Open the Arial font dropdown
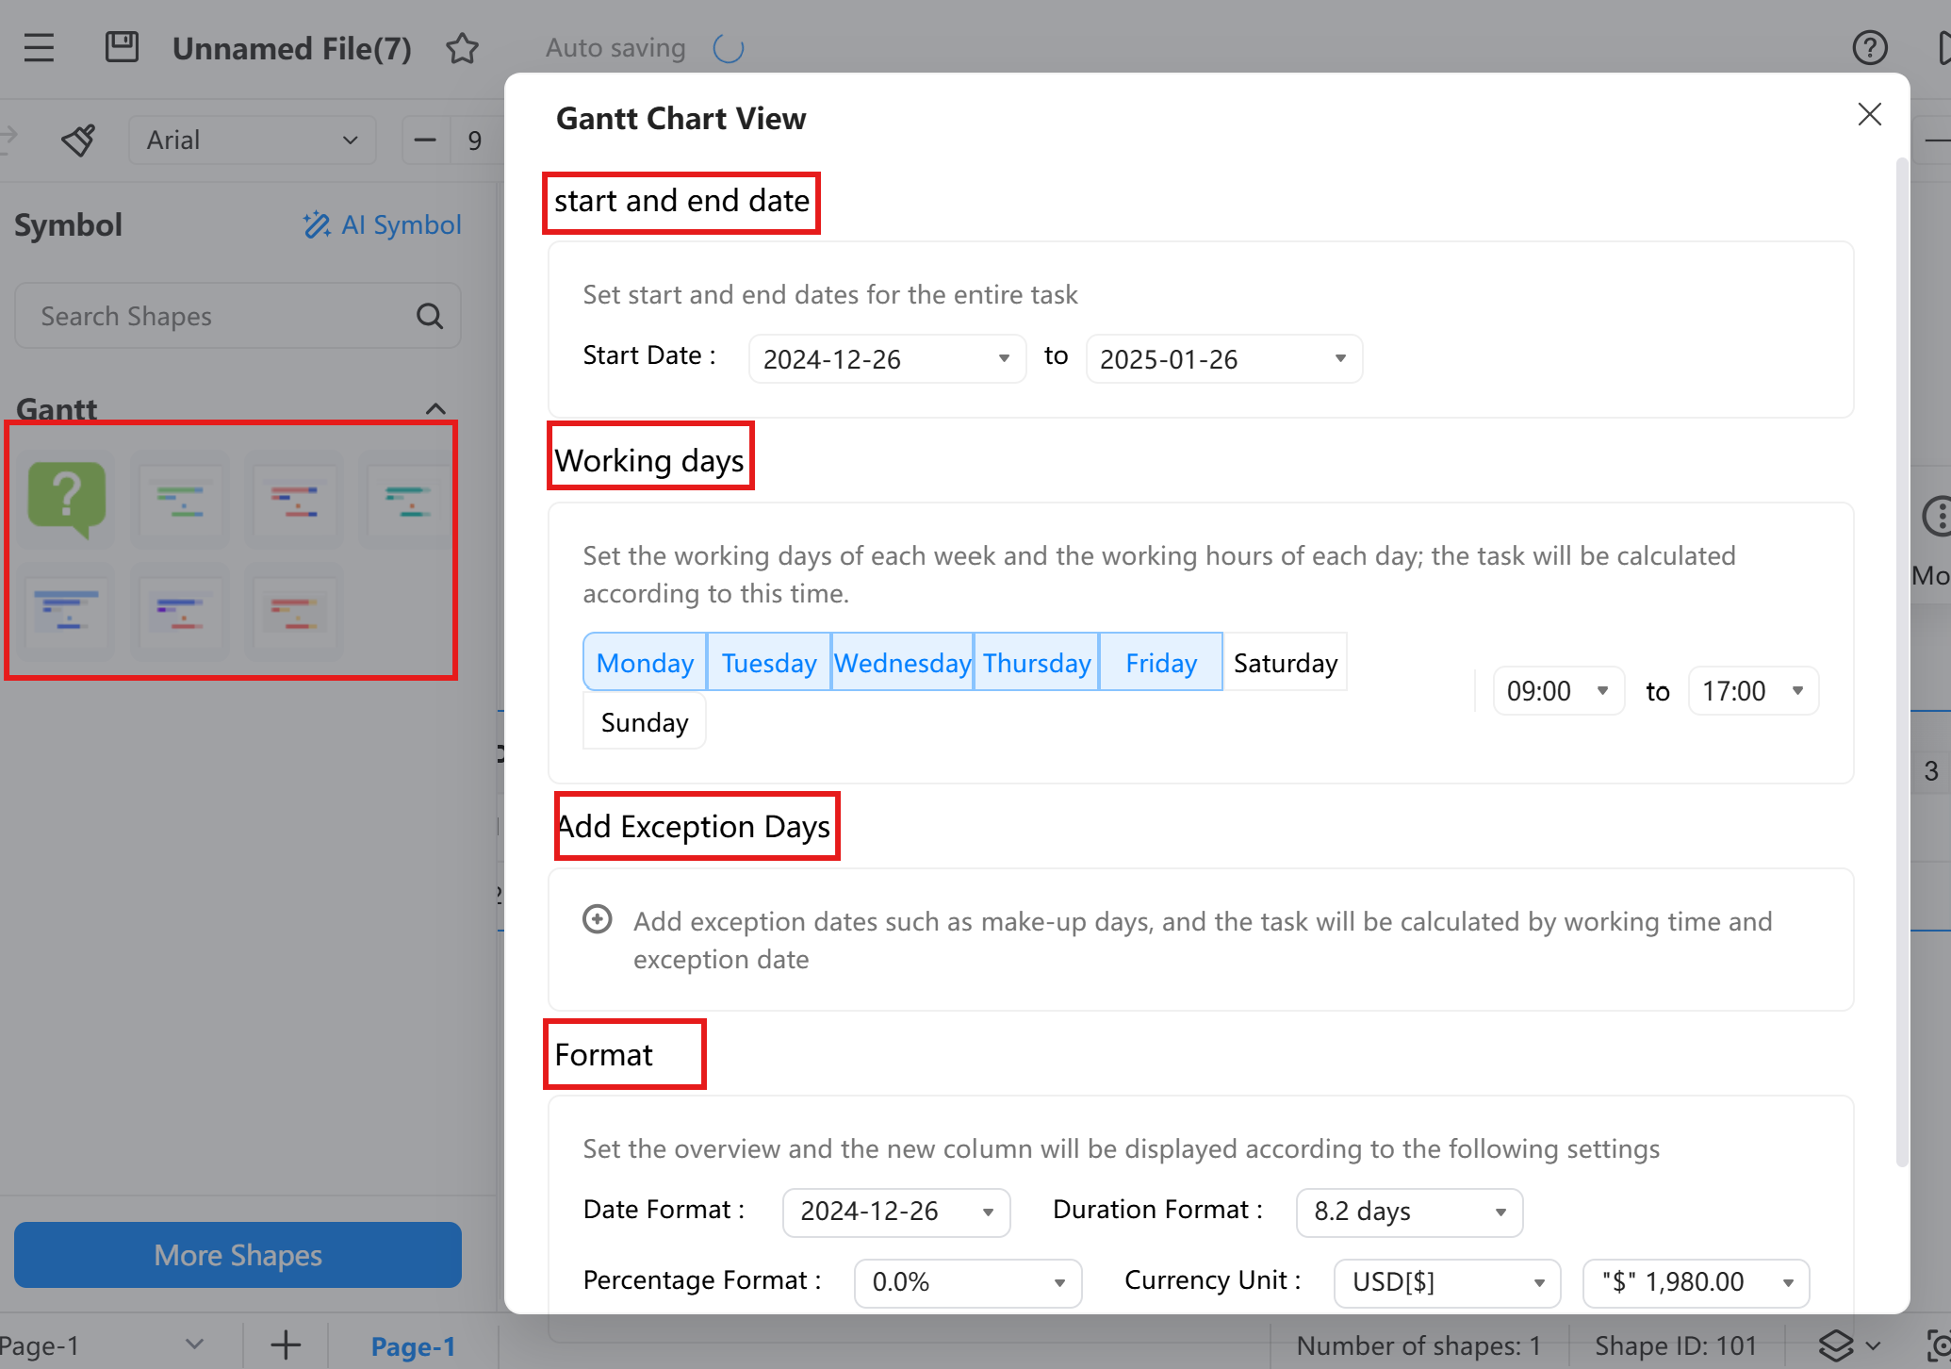Viewport: 1951px width, 1369px height. [x=253, y=140]
